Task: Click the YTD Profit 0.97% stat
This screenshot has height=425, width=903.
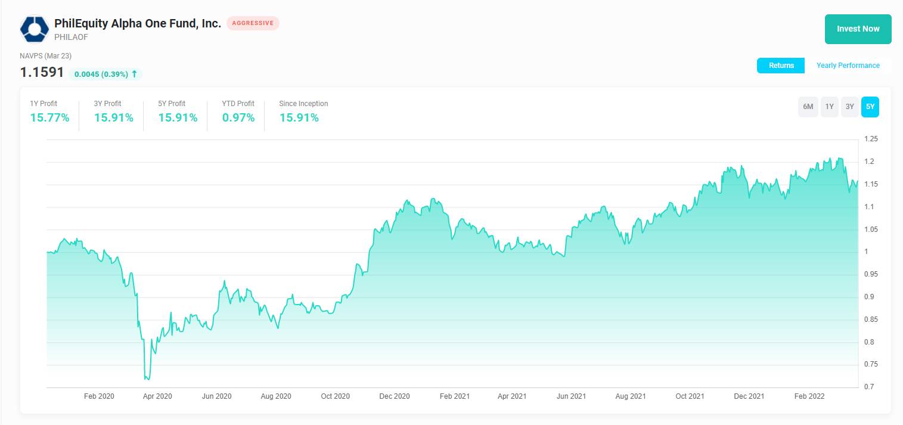Action: point(238,117)
